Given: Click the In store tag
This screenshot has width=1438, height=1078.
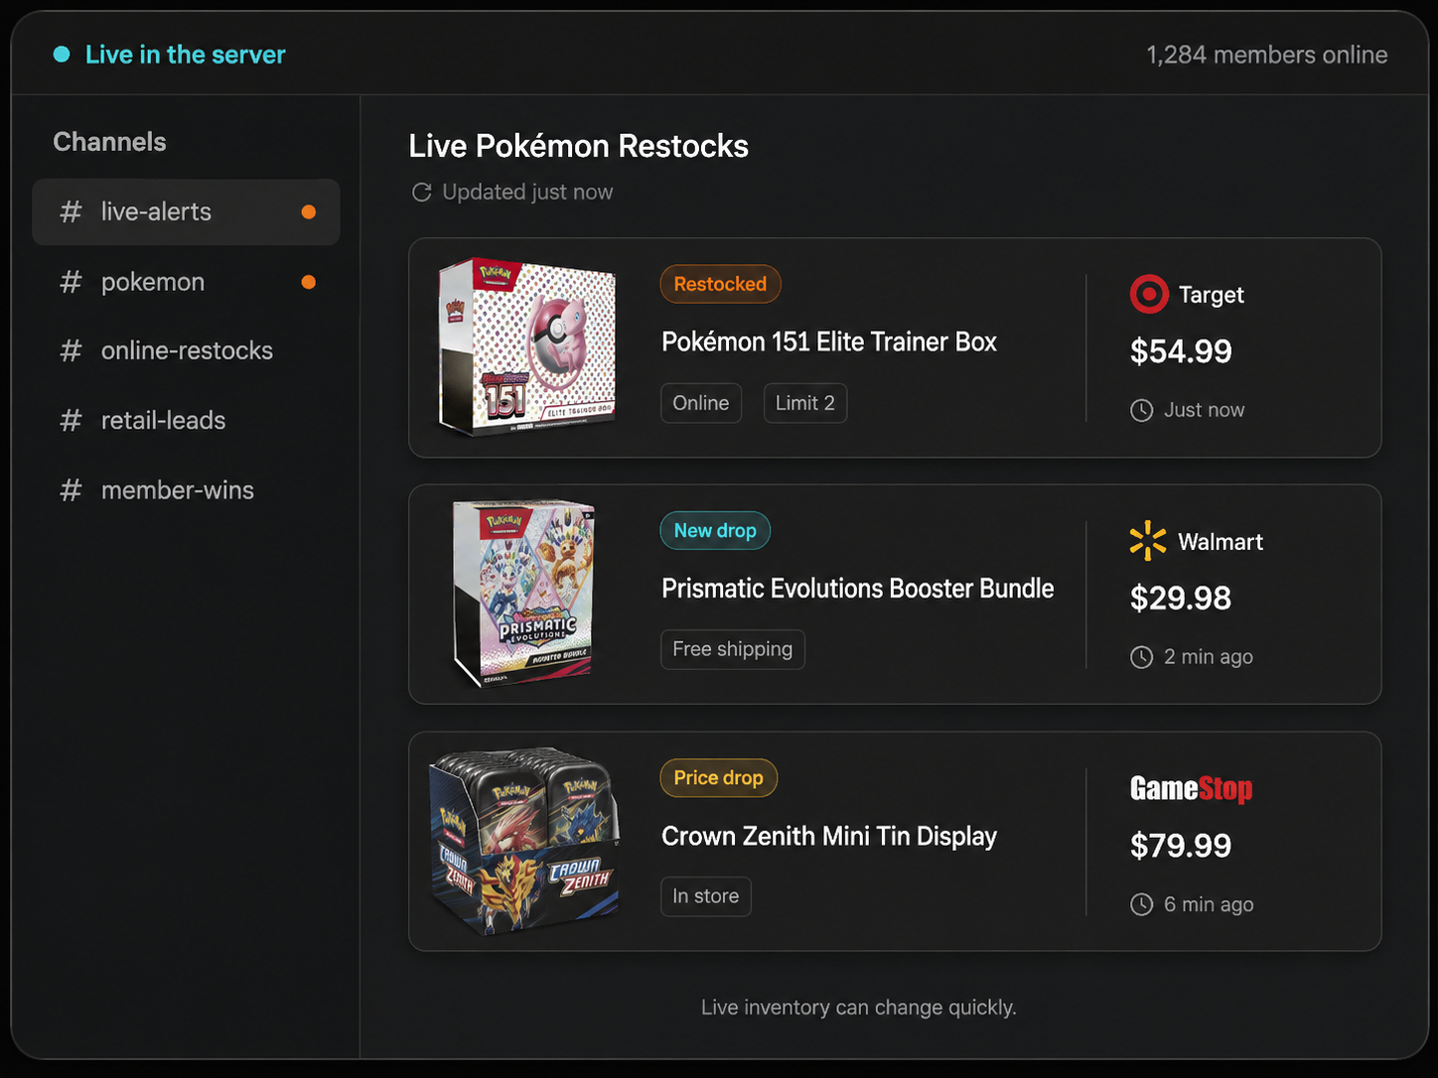Looking at the screenshot, I should pyautogui.click(x=706, y=896).
